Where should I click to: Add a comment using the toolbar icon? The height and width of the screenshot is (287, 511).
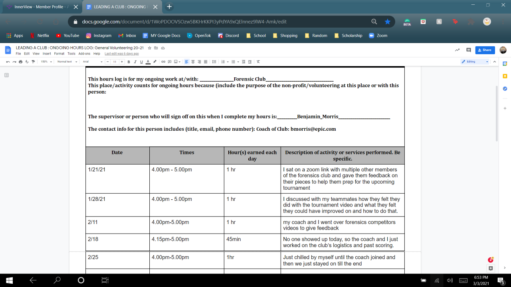[169, 62]
